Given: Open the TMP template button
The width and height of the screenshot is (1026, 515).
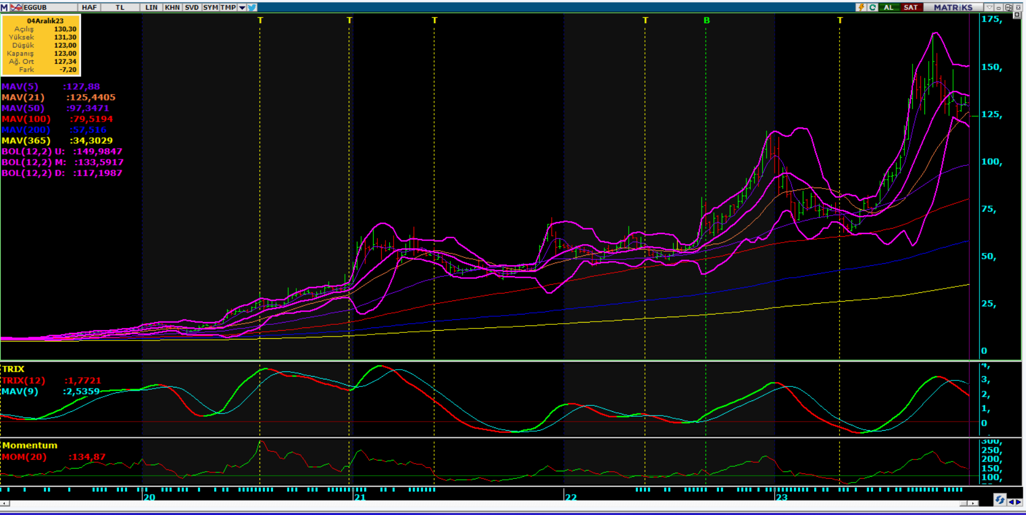Looking at the screenshot, I should [228, 8].
